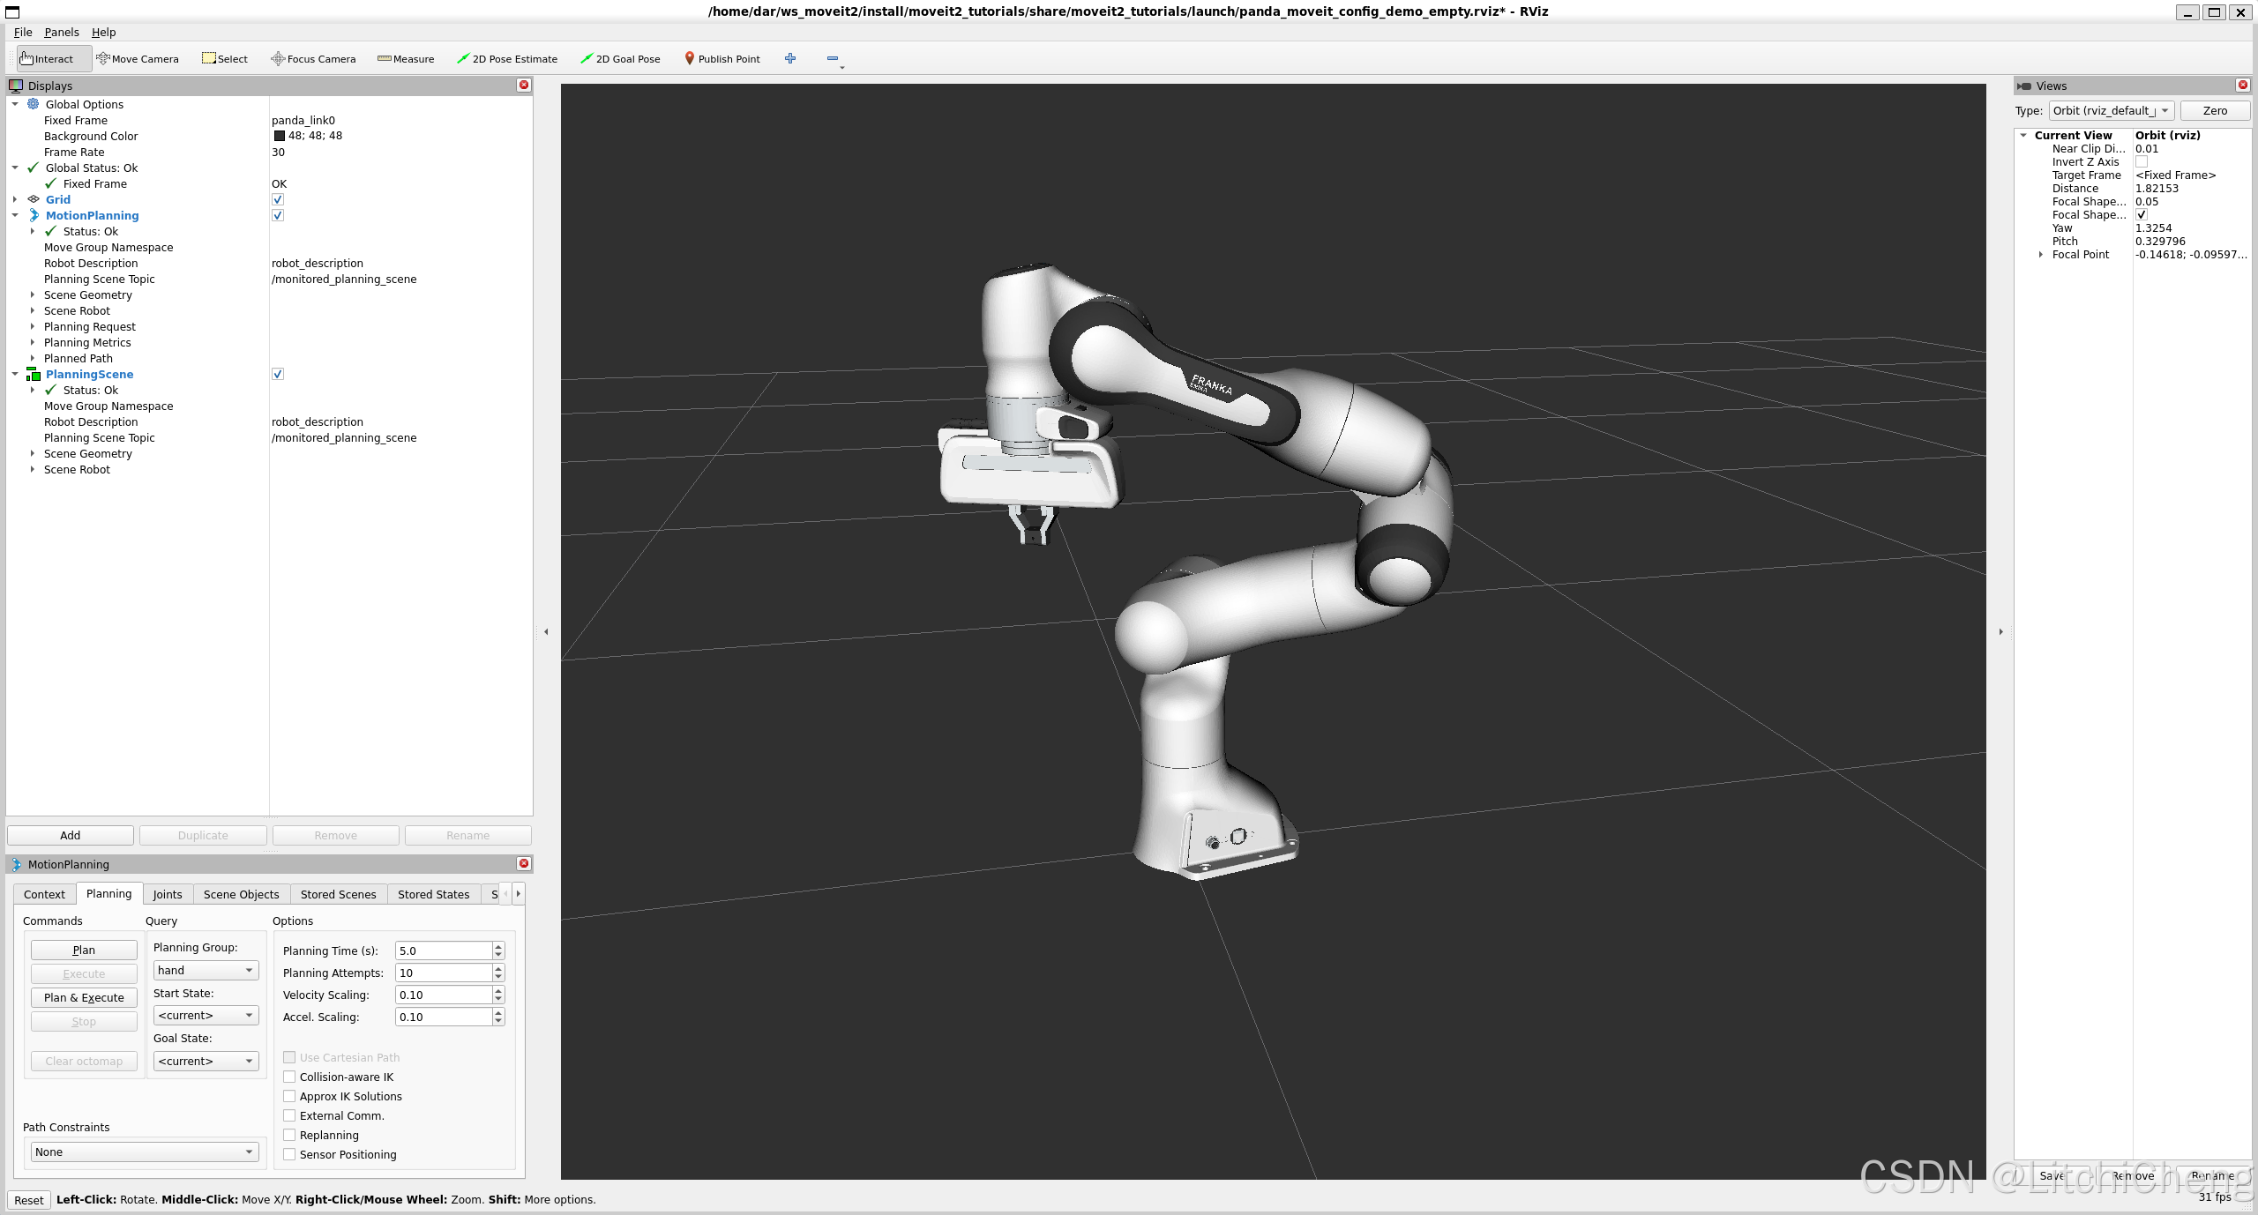Activate the Measure tool
The image size is (2258, 1215).
[x=406, y=59]
